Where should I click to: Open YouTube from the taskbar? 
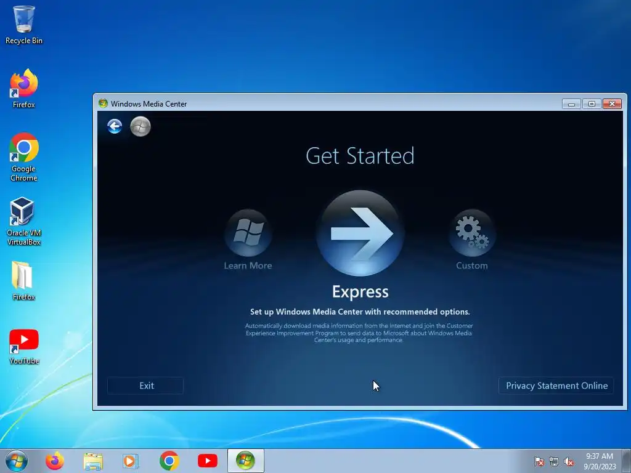[208, 461]
